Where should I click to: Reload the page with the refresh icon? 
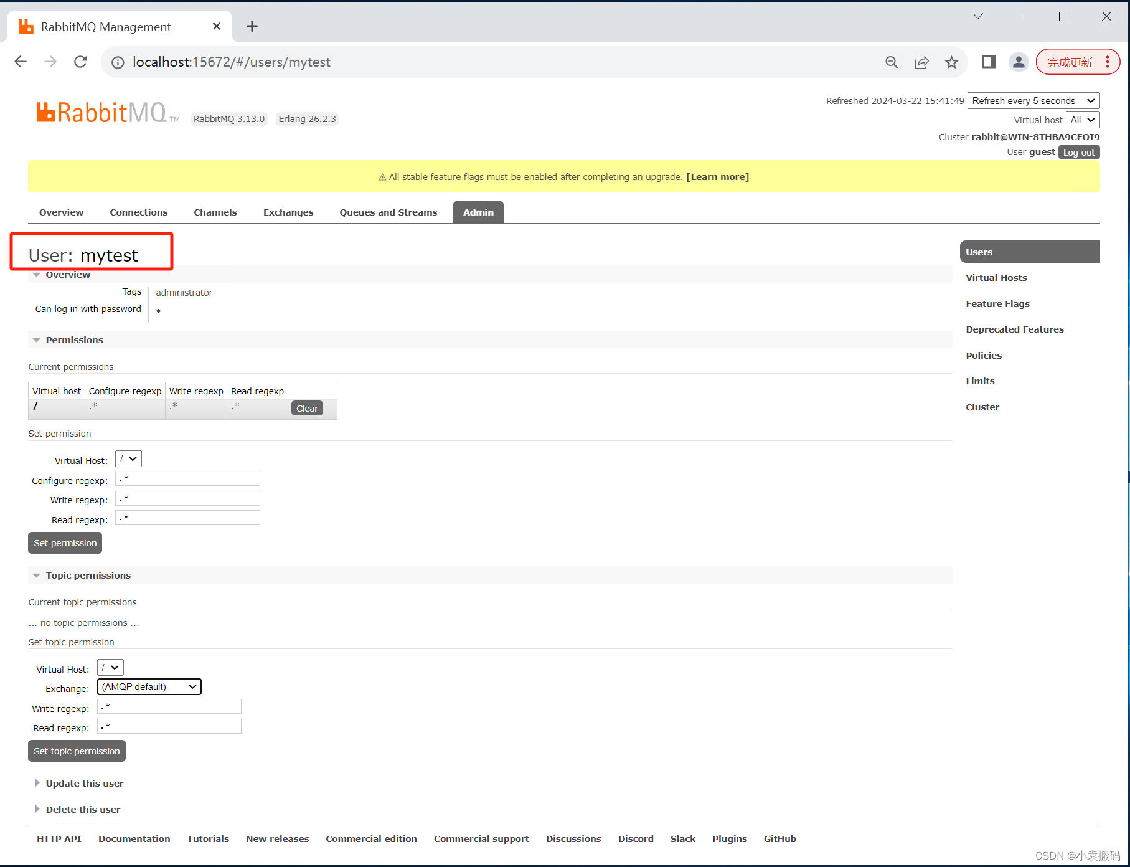[x=80, y=62]
